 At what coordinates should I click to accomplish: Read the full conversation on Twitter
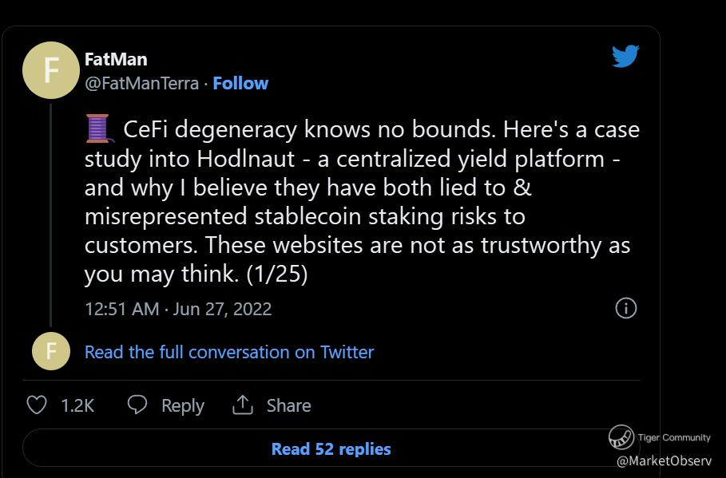[x=229, y=352]
